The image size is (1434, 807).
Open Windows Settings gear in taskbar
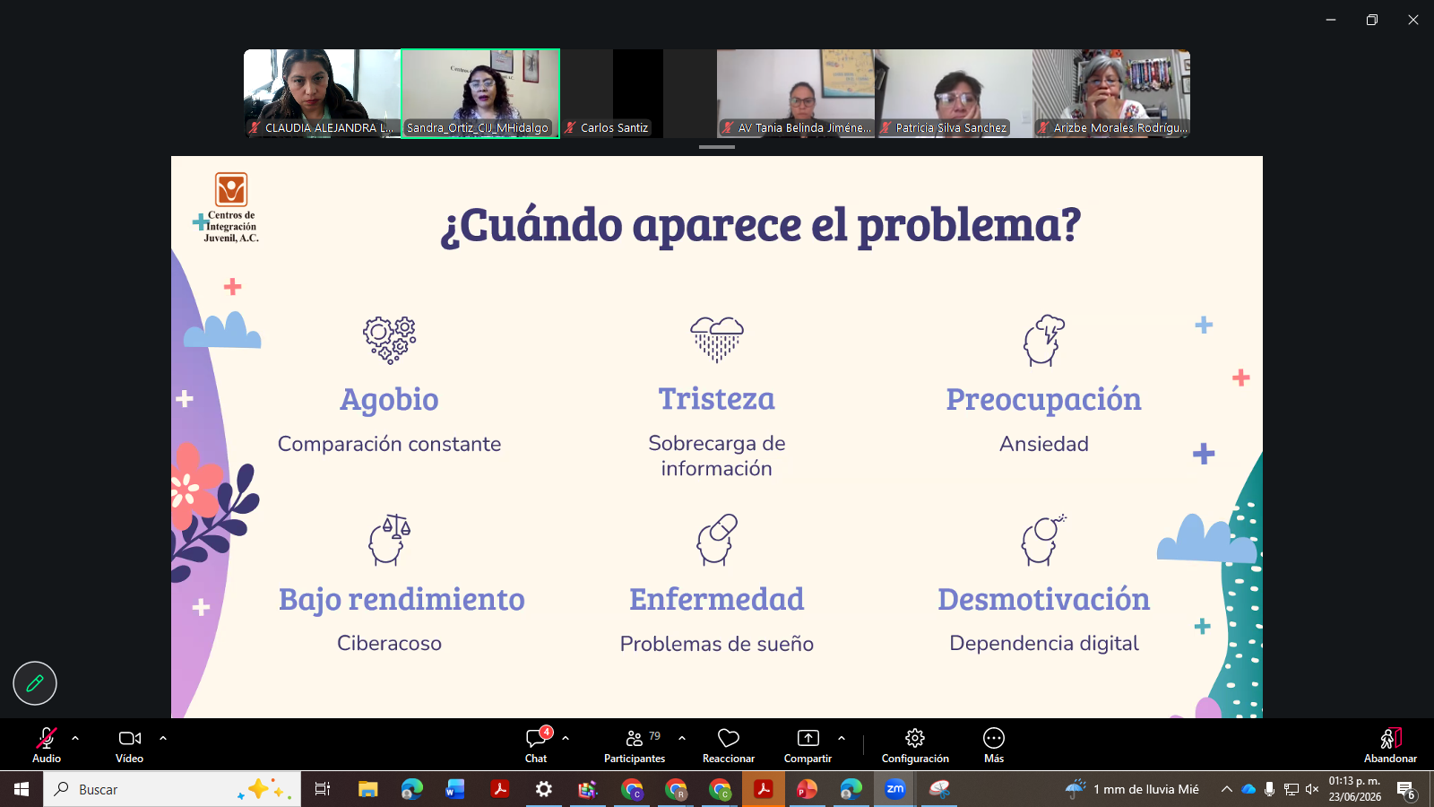click(x=543, y=789)
